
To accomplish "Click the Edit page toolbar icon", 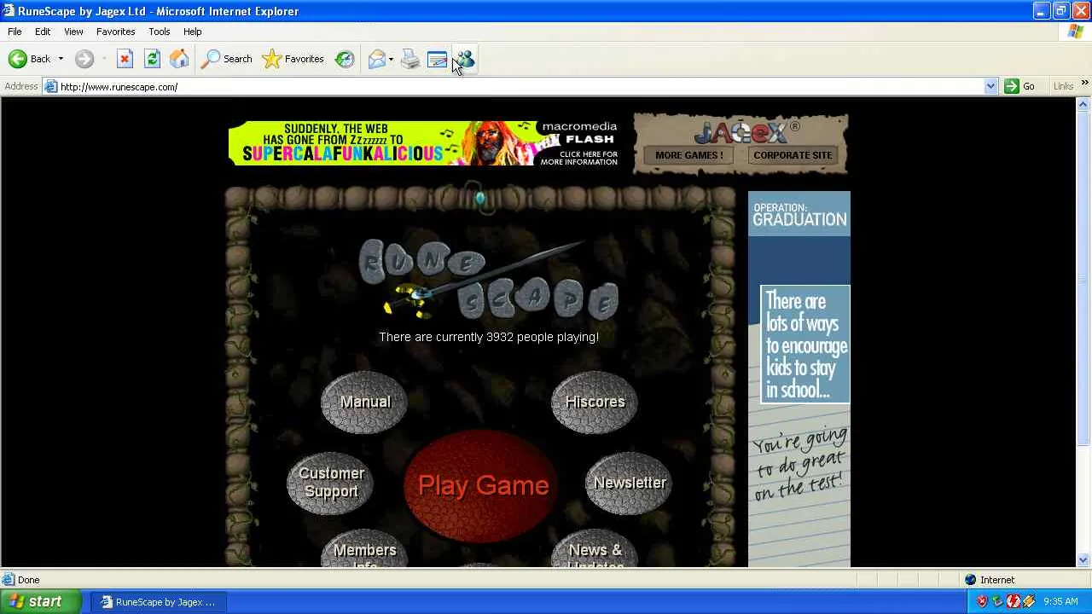I will [x=437, y=59].
